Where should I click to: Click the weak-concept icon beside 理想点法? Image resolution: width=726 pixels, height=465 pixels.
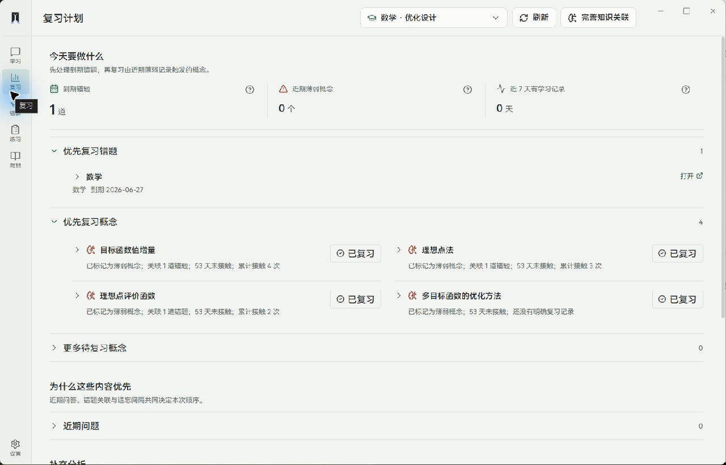tap(412, 250)
